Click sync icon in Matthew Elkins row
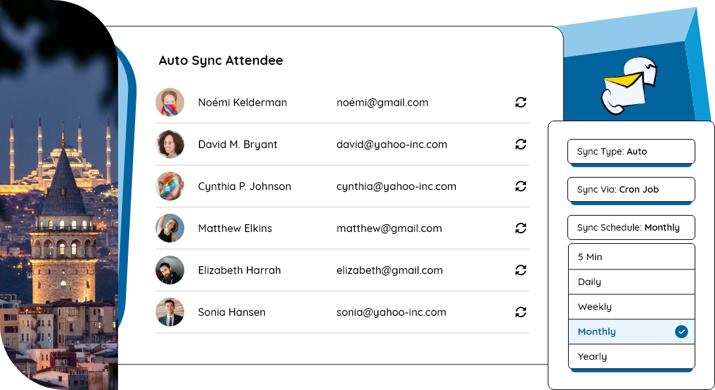 pyautogui.click(x=521, y=228)
